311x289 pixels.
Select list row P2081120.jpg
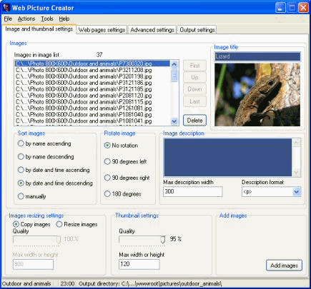[x=92, y=96]
